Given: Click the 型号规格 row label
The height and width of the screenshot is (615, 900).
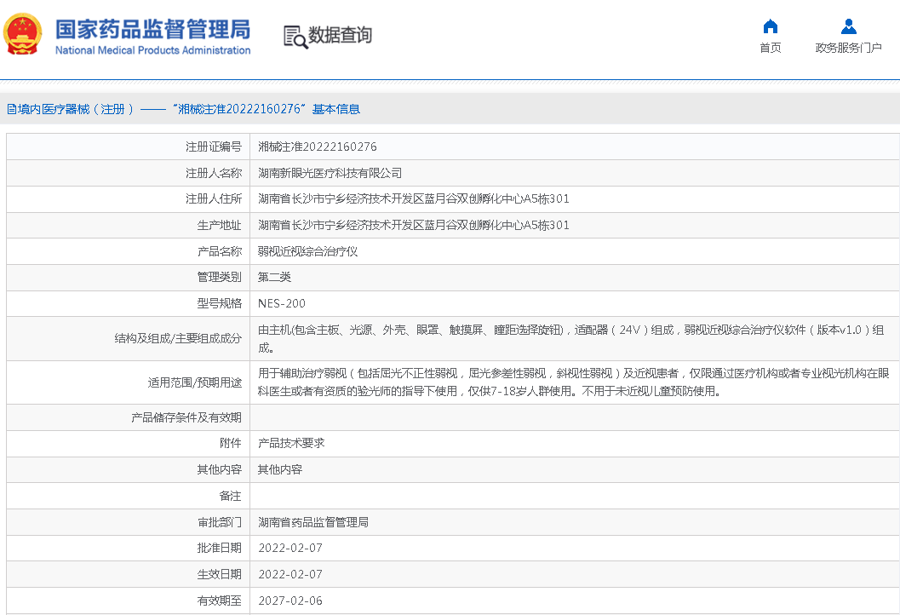Looking at the screenshot, I should coord(220,304).
